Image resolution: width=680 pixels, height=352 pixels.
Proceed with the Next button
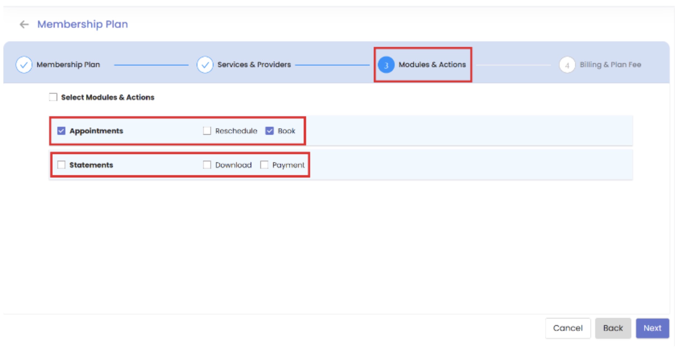click(652, 328)
